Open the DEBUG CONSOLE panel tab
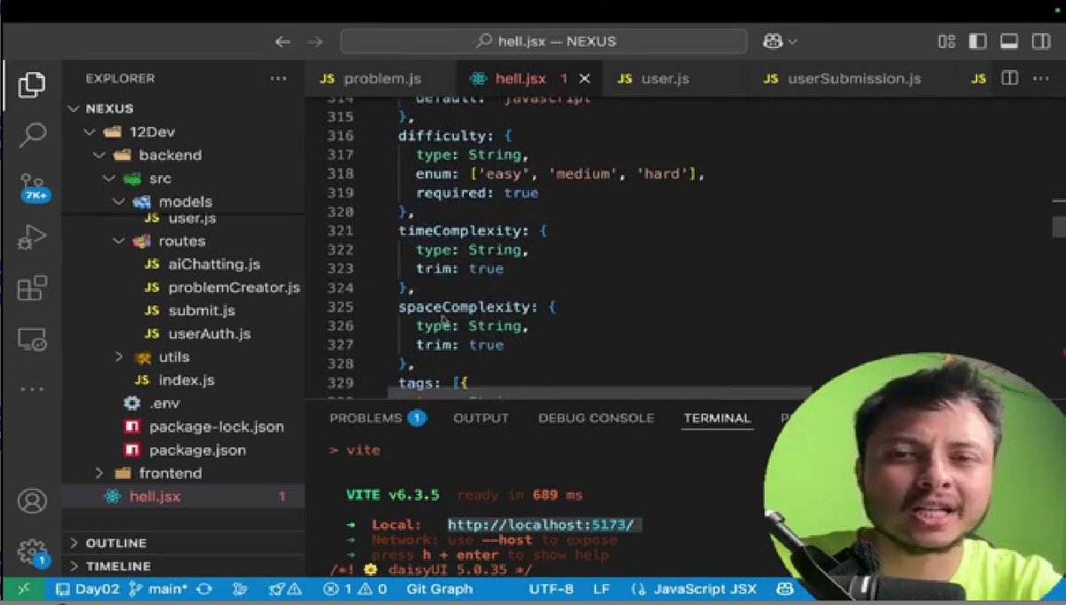This screenshot has width=1066, height=605. coord(596,418)
